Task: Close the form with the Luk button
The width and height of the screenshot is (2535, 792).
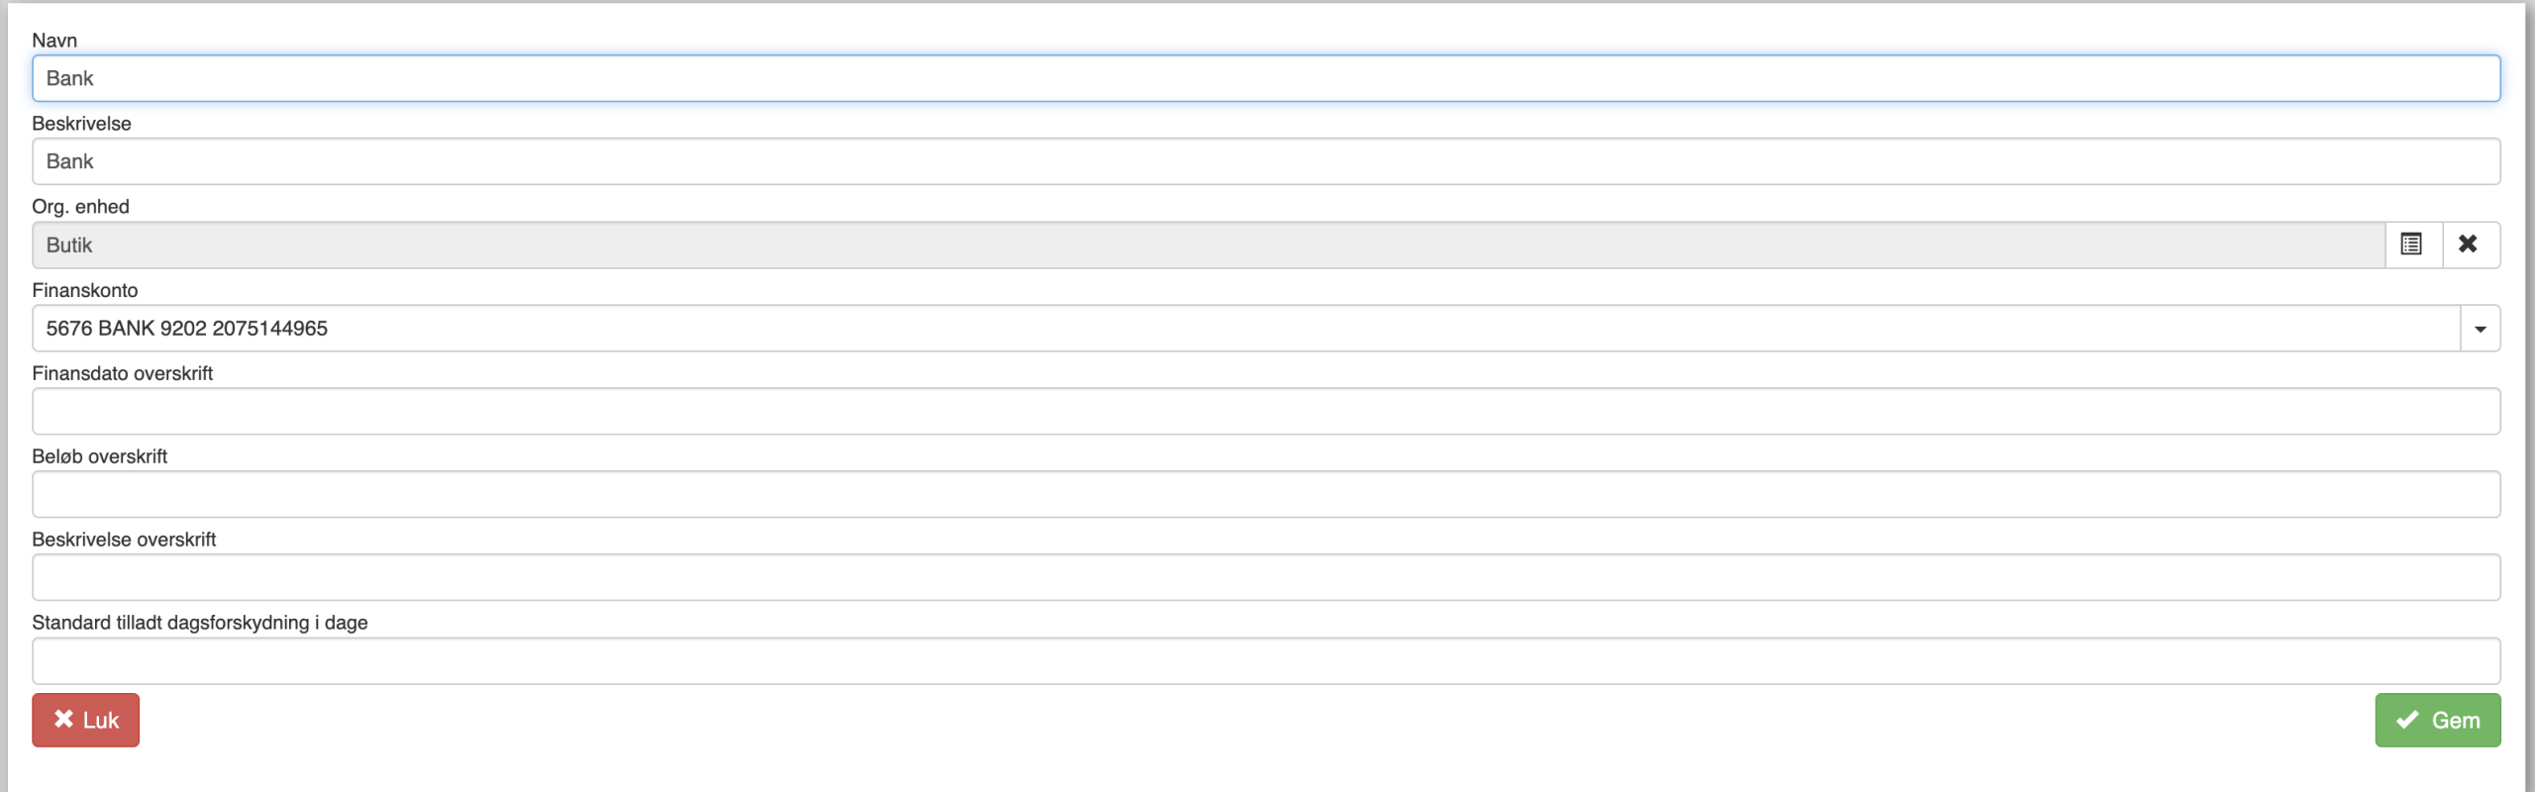Action: pyautogui.click(x=85, y=720)
